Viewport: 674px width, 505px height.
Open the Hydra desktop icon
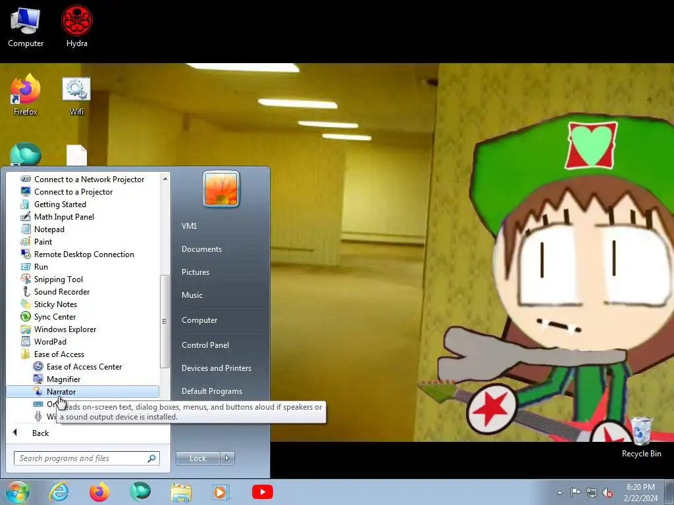point(77,26)
